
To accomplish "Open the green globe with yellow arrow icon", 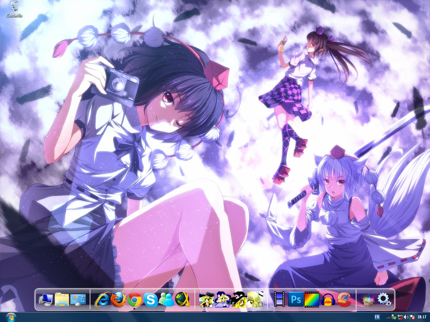I will pyautogui.click(x=182, y=299).
